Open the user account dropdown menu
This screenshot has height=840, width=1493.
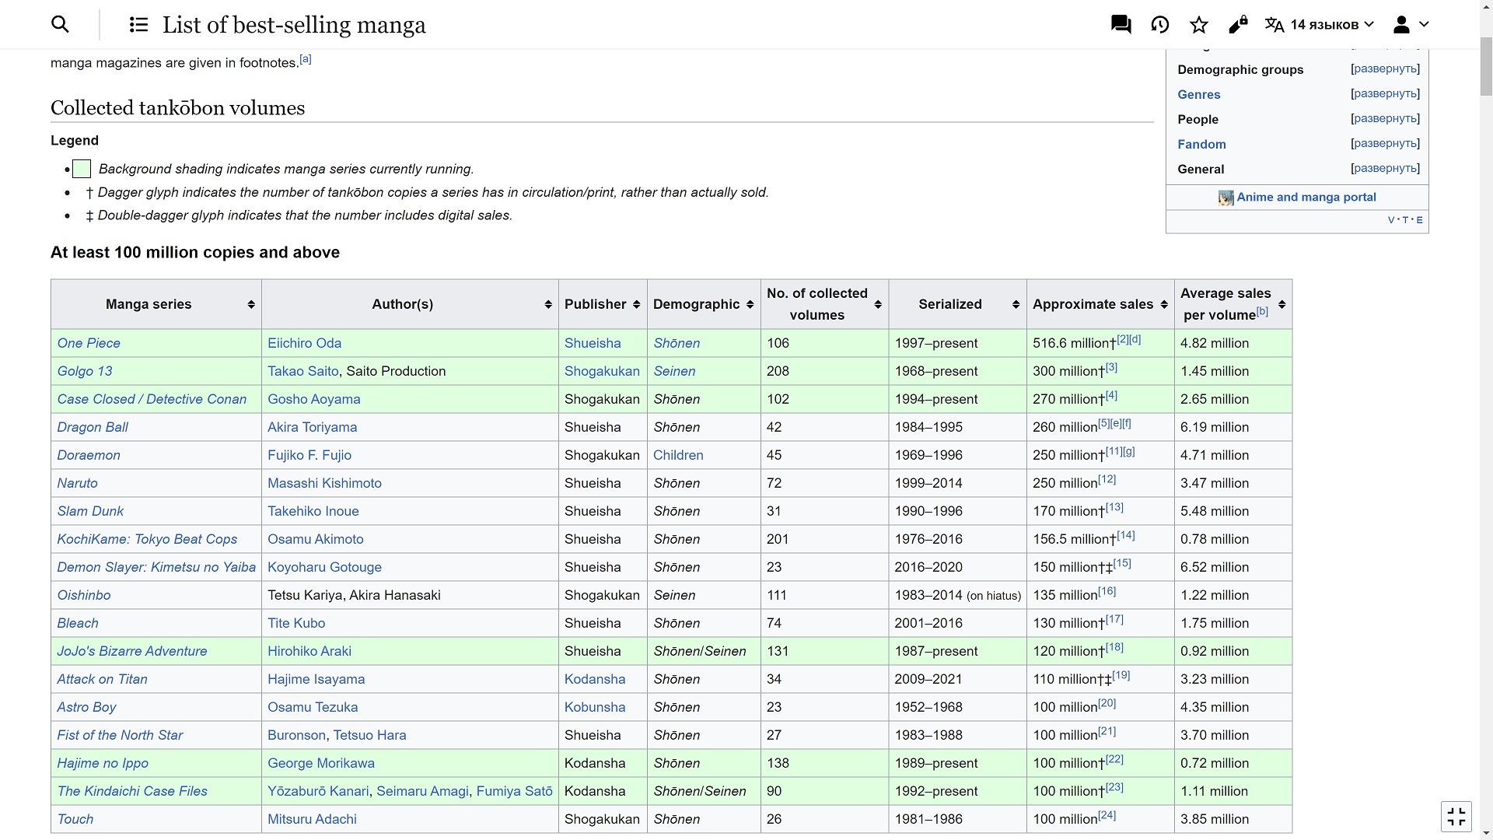(1411, 25)
